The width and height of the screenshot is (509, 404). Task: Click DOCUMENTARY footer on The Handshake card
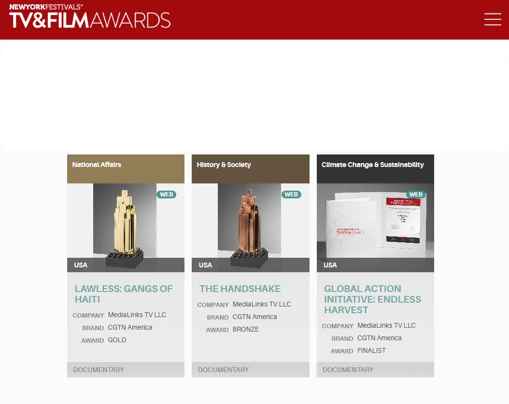pos(223,370)
